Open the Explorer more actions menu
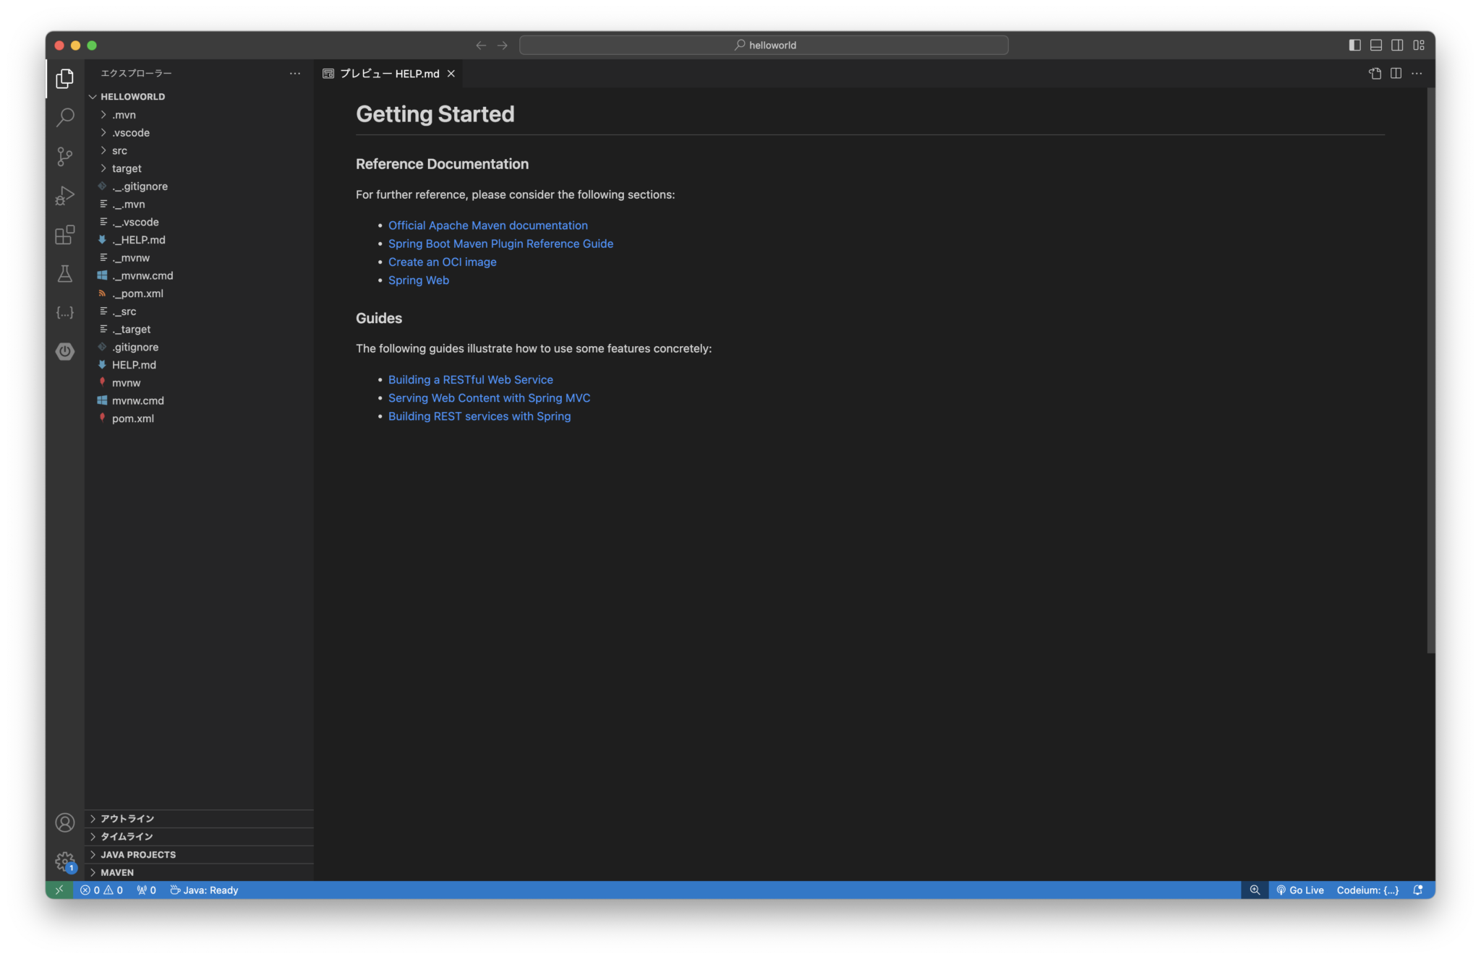 (x=295, y=73)
